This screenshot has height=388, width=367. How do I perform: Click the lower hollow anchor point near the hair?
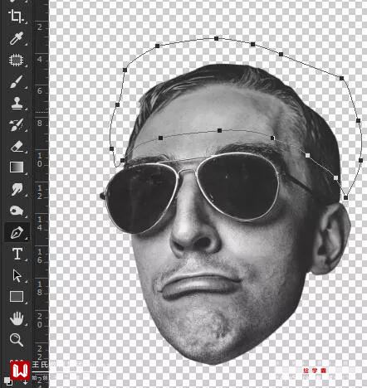(335, 178)
